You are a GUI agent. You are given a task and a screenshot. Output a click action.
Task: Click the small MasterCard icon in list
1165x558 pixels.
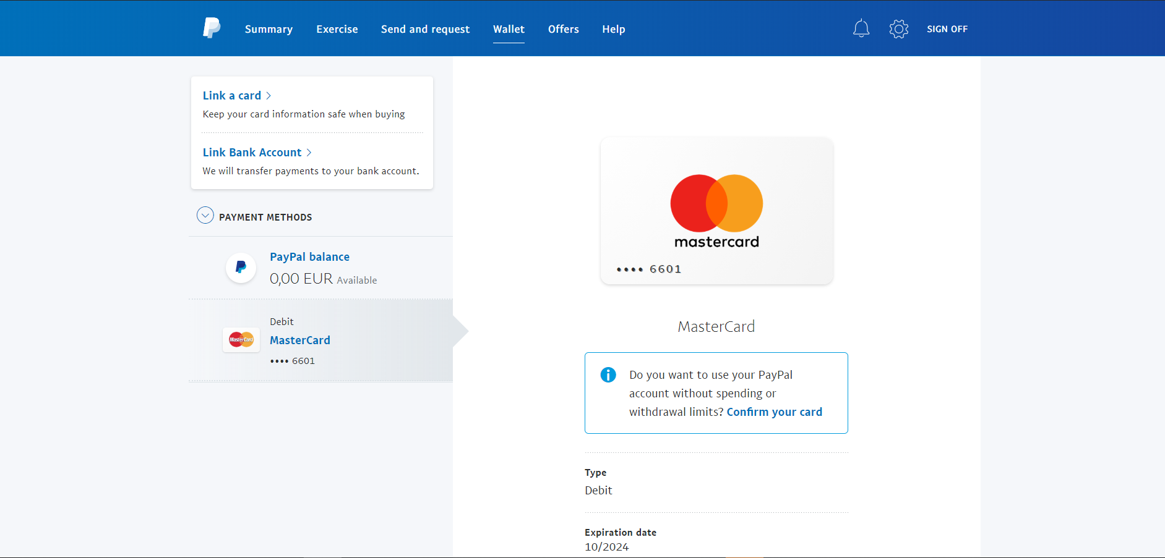click(x=241, y=340)
